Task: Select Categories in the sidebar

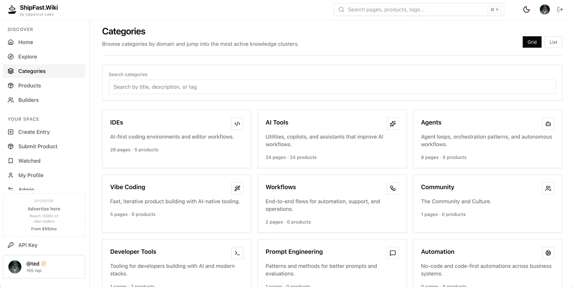Action: 44,71
